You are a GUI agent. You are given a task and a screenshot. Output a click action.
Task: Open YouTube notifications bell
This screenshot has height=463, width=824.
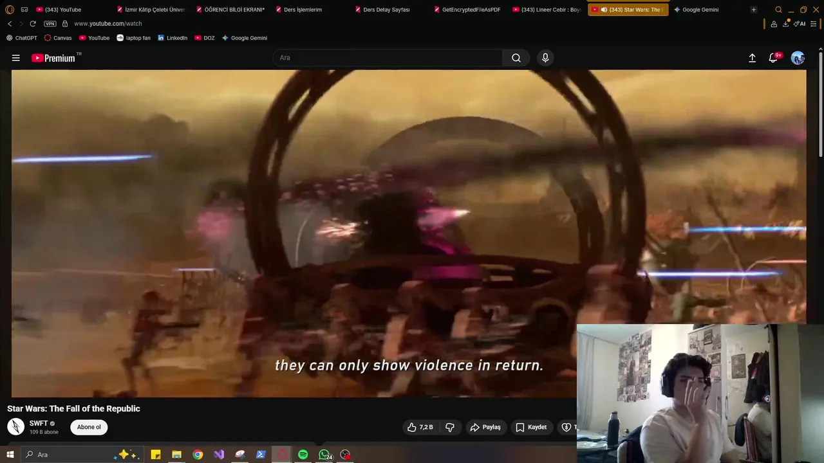click(773, 58)
